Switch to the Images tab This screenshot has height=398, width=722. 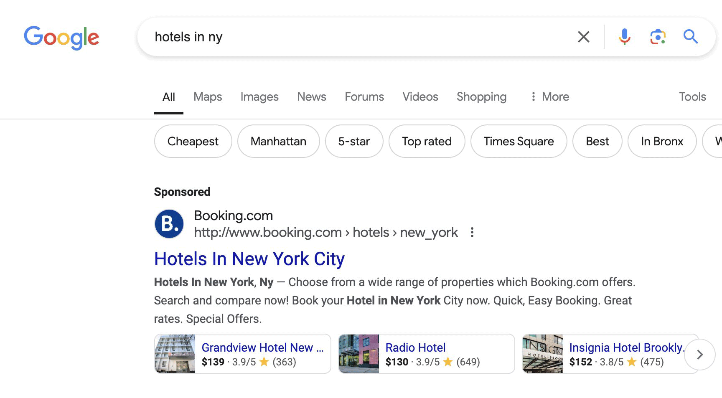pyautogui.click(x=259, y=97)
